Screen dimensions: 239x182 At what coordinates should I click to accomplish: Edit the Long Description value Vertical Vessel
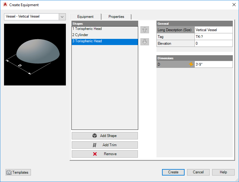click(214, 30)
